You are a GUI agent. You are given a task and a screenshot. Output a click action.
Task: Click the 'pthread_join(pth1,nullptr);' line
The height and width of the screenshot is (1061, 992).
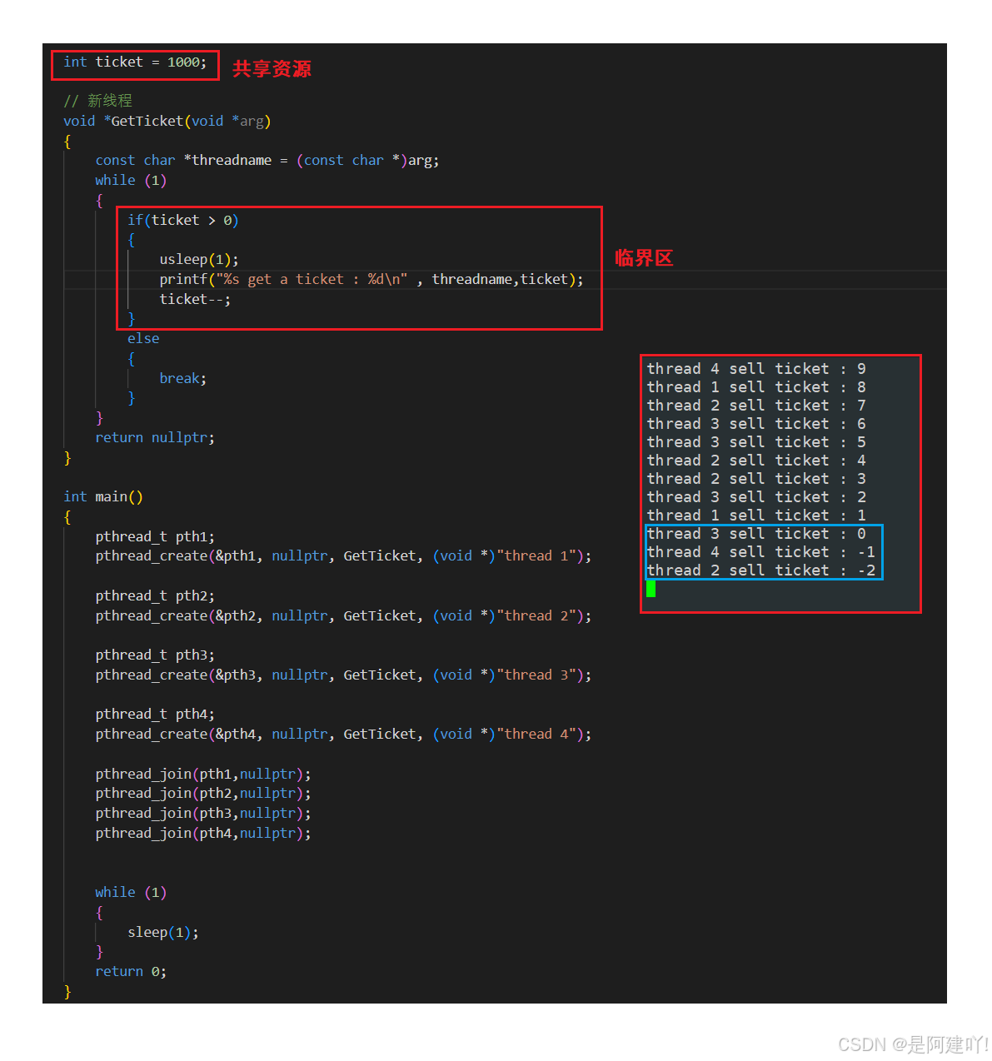point(203,774)
